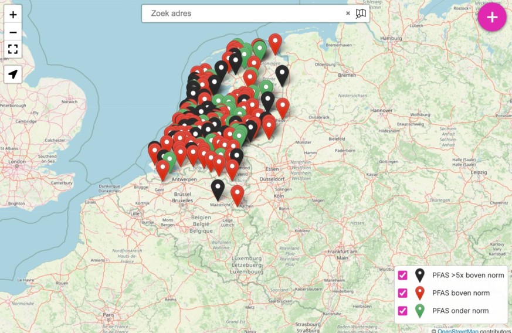
Task: Click the red marker near Enschede
Action: (x=283, y=107)
